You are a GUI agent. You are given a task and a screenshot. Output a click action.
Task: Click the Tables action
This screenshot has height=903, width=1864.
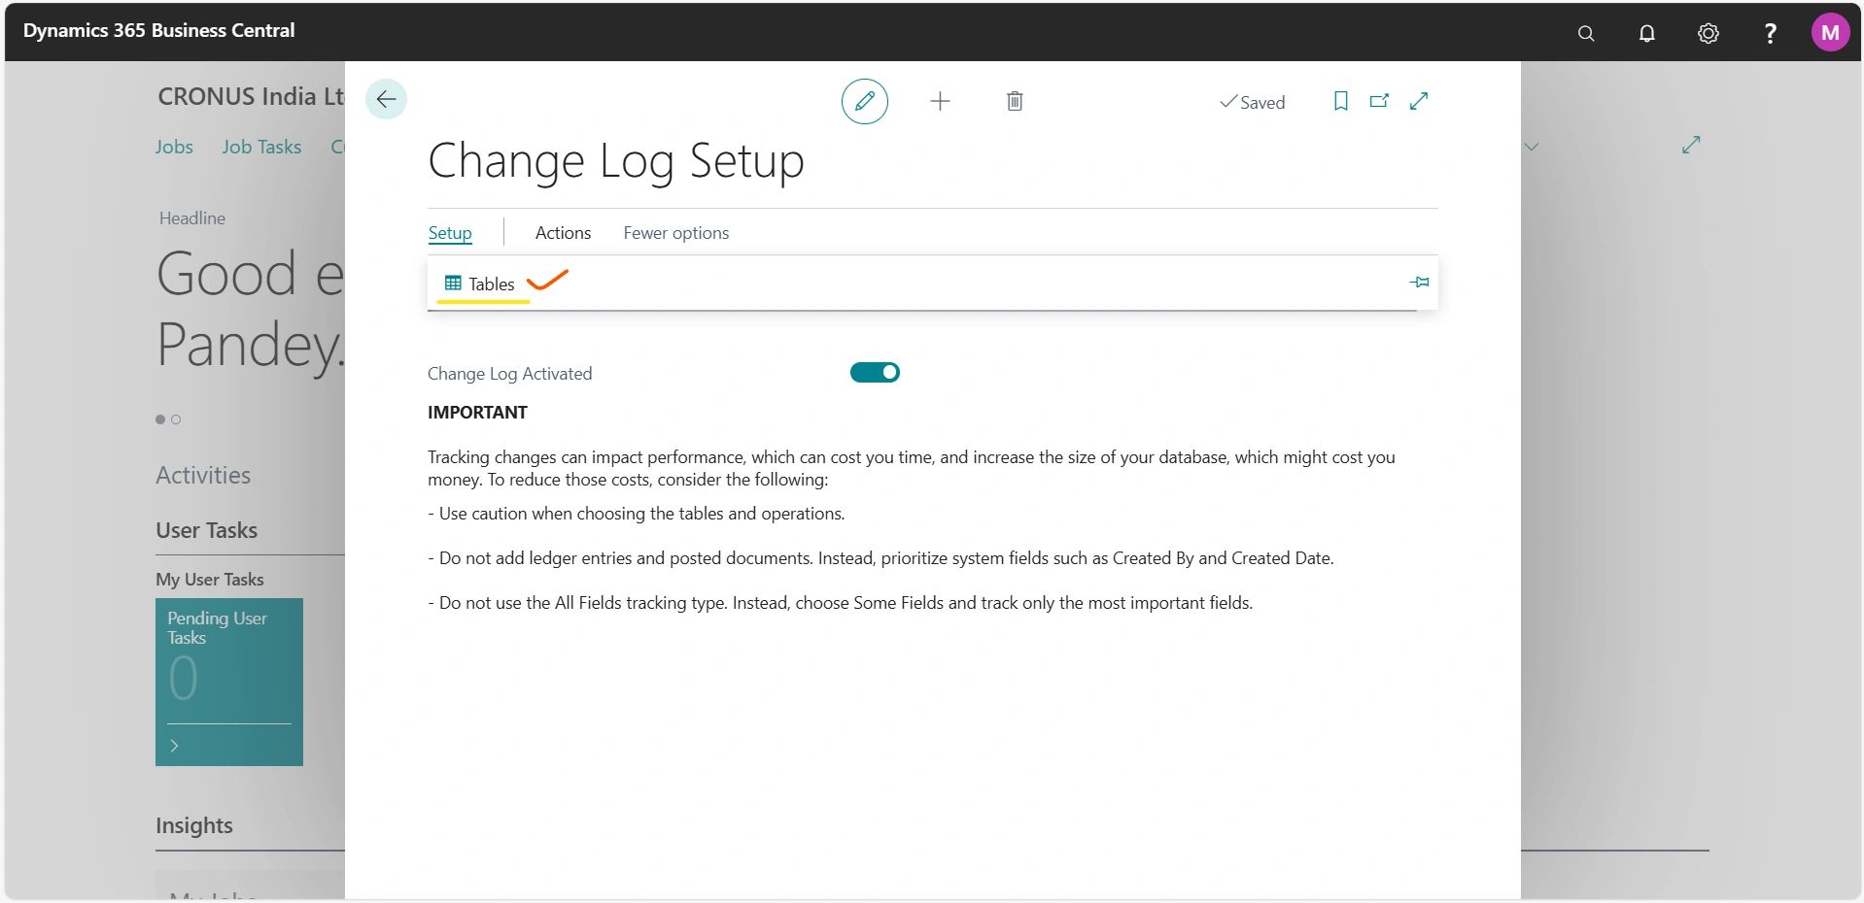coord(491,284)
